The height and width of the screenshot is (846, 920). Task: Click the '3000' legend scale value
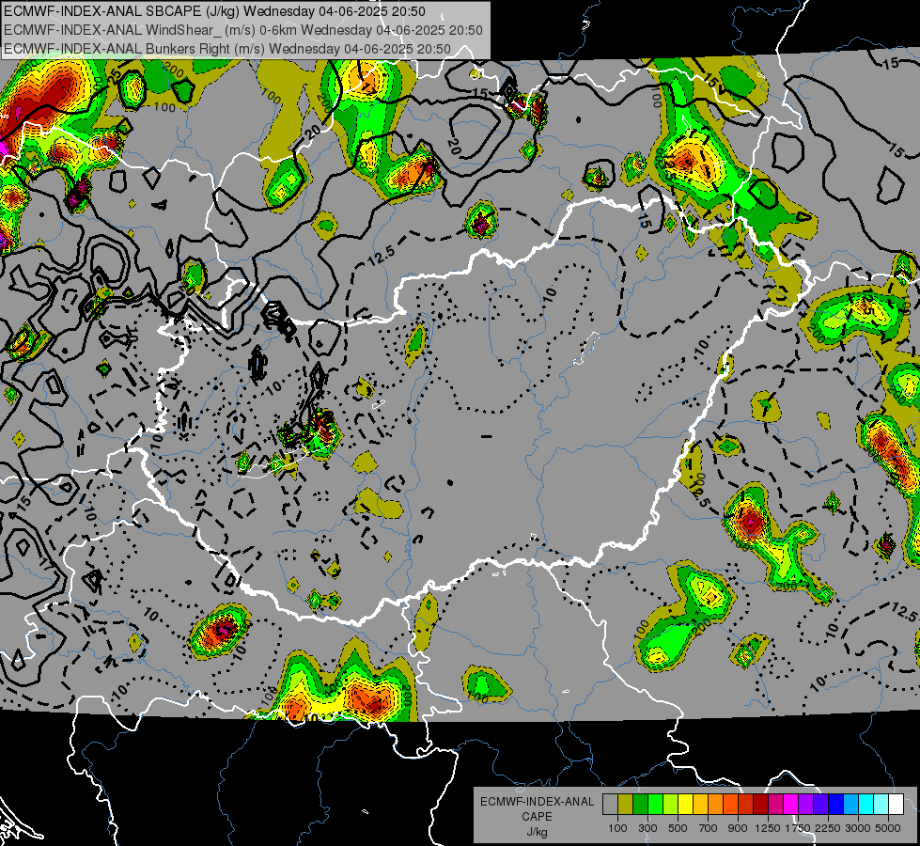858,828
